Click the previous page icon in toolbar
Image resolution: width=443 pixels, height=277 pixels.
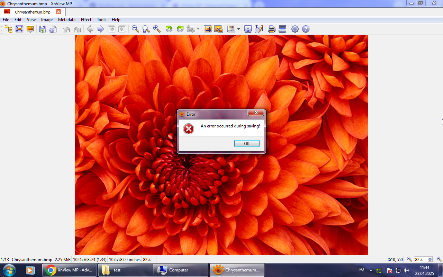coord(111,29)
